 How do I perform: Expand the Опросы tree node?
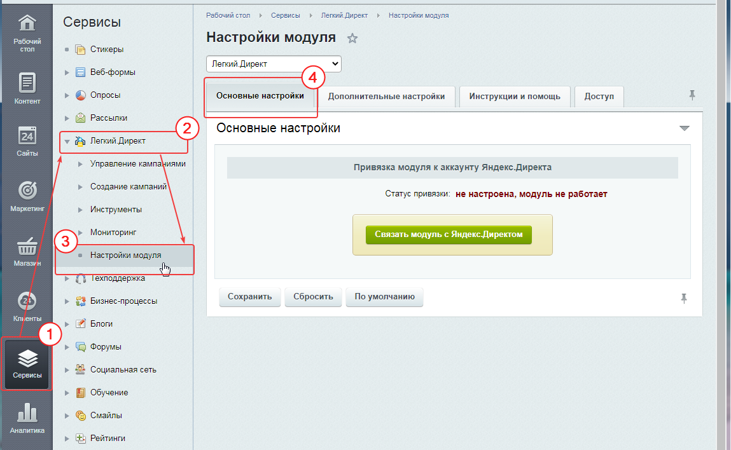coord(67,95)
